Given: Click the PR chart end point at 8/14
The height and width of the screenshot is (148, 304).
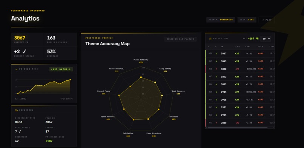Looking at the screenshot, I should [70, 80].
